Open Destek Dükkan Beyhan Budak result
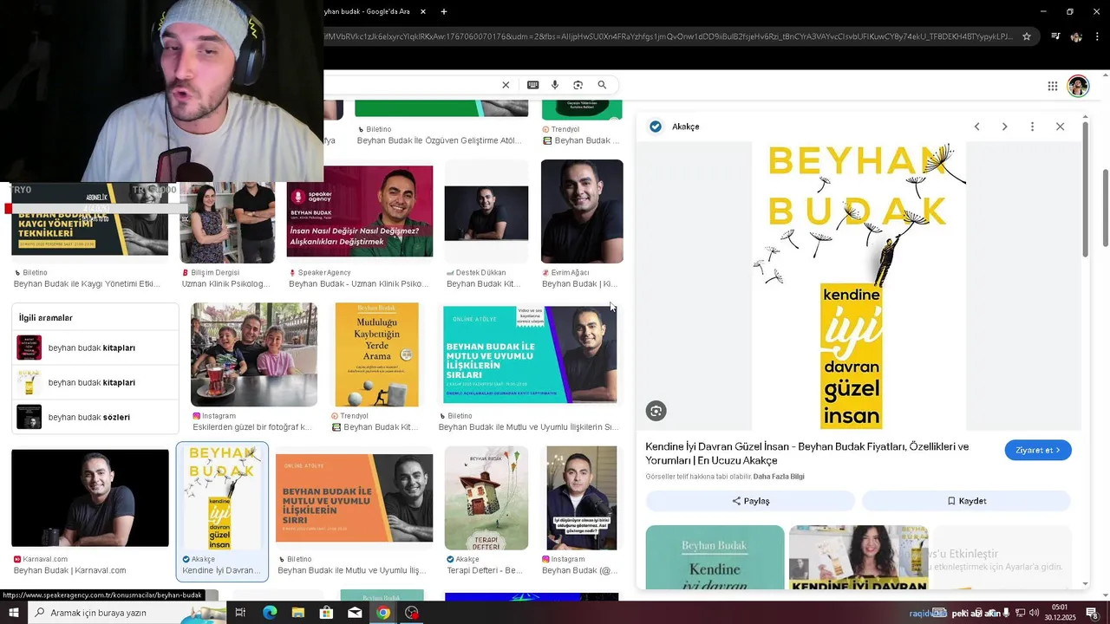Screen dimensions: 1110x624 point(486,211)
